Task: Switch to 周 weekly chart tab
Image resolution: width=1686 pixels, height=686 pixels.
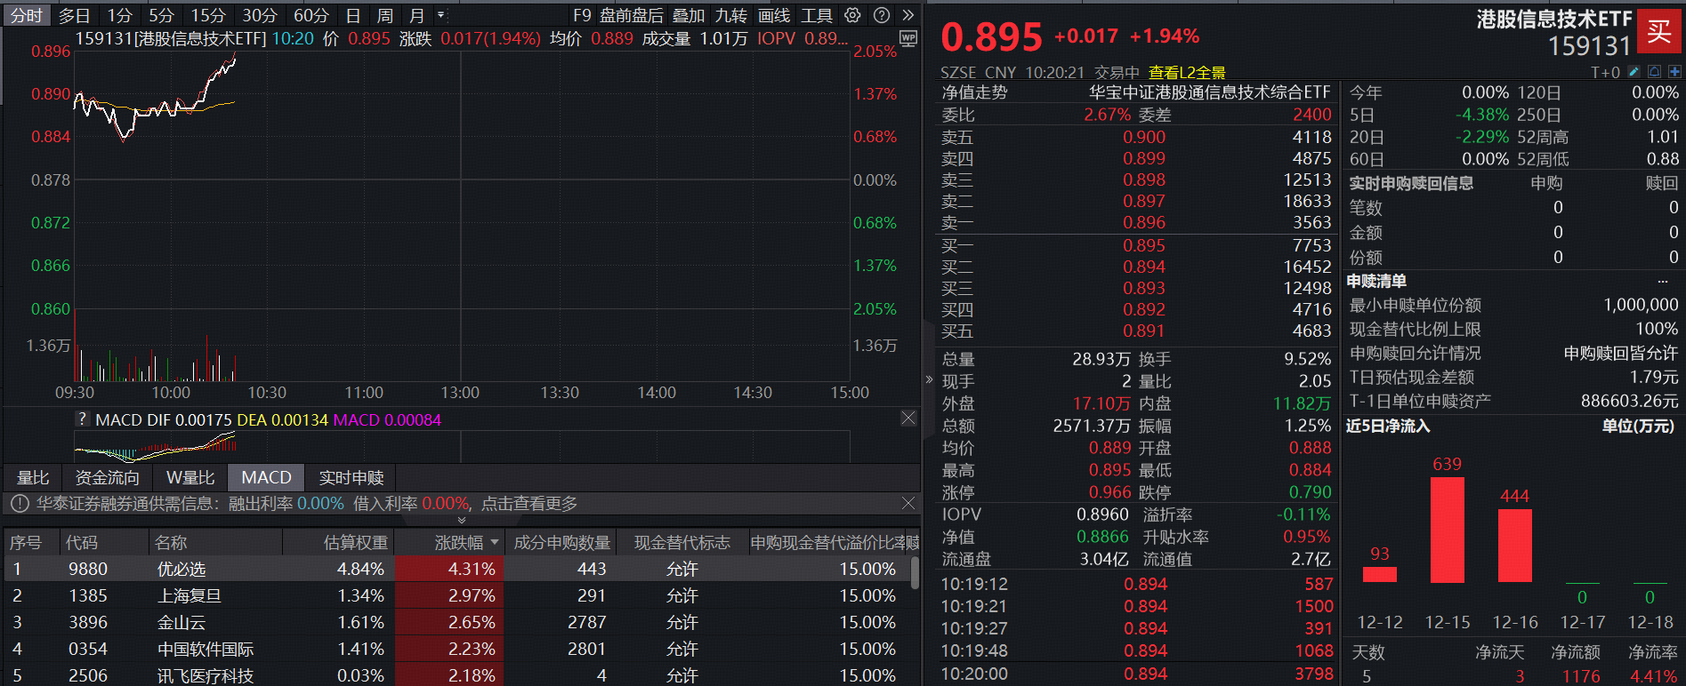Action: coord(384,15)
